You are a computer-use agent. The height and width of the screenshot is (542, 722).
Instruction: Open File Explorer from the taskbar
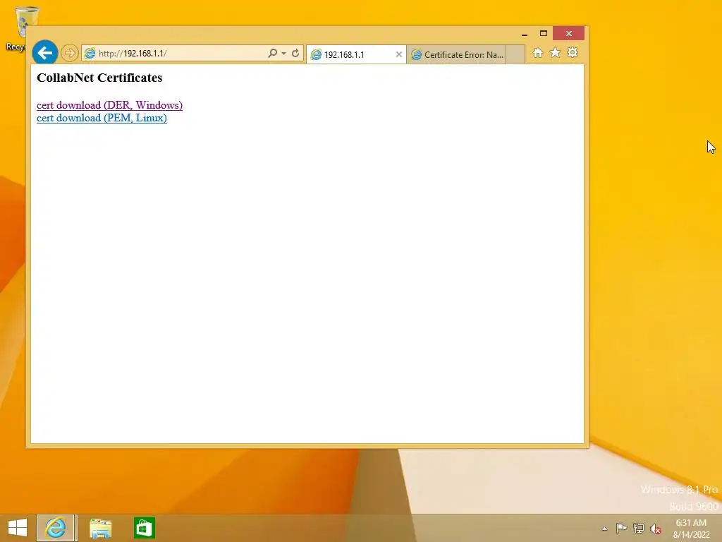(x=100, y=528)
